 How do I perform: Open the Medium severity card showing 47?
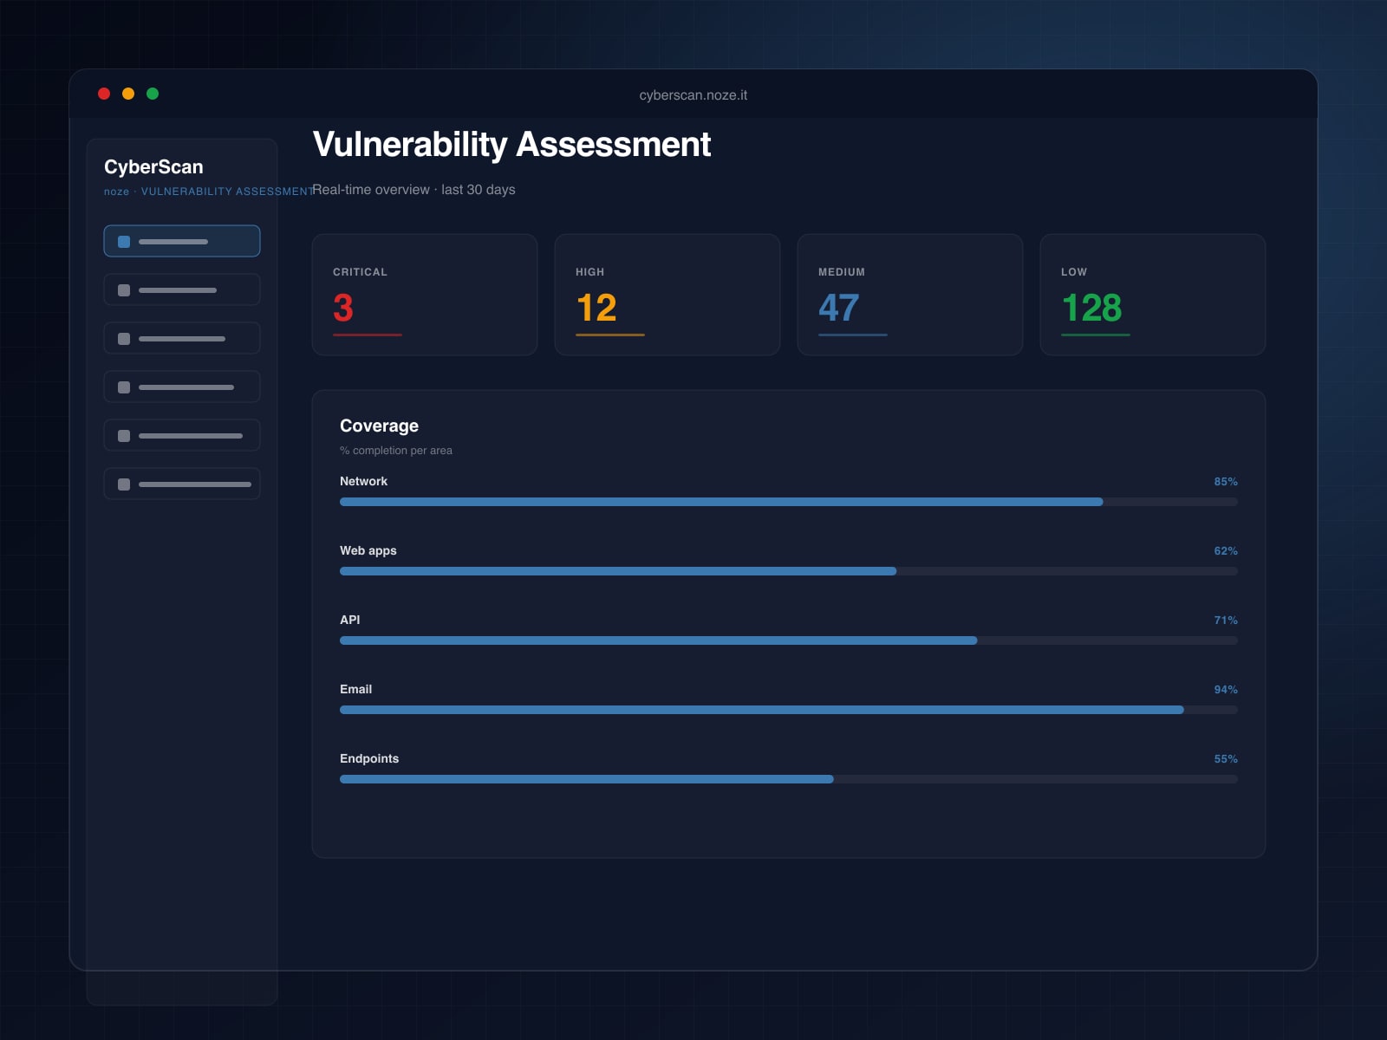click(x=910, y=295)
